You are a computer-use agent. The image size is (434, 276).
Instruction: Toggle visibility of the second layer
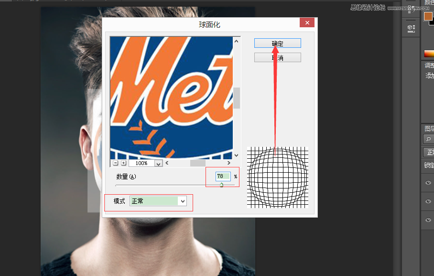pyautogui.click(x=428, y=201)
